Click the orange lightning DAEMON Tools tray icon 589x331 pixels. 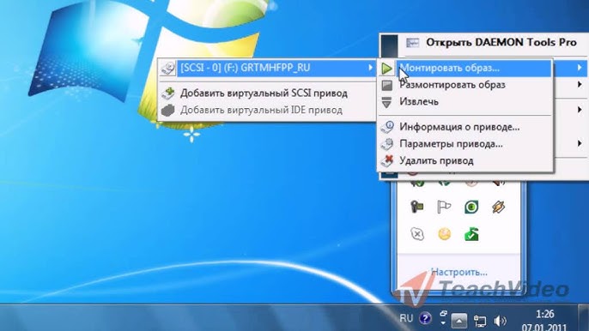pyautogui.click(x=499, y=207)
